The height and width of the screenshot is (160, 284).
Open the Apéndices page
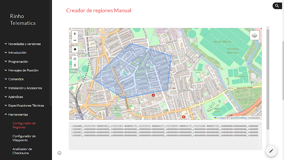16,97
